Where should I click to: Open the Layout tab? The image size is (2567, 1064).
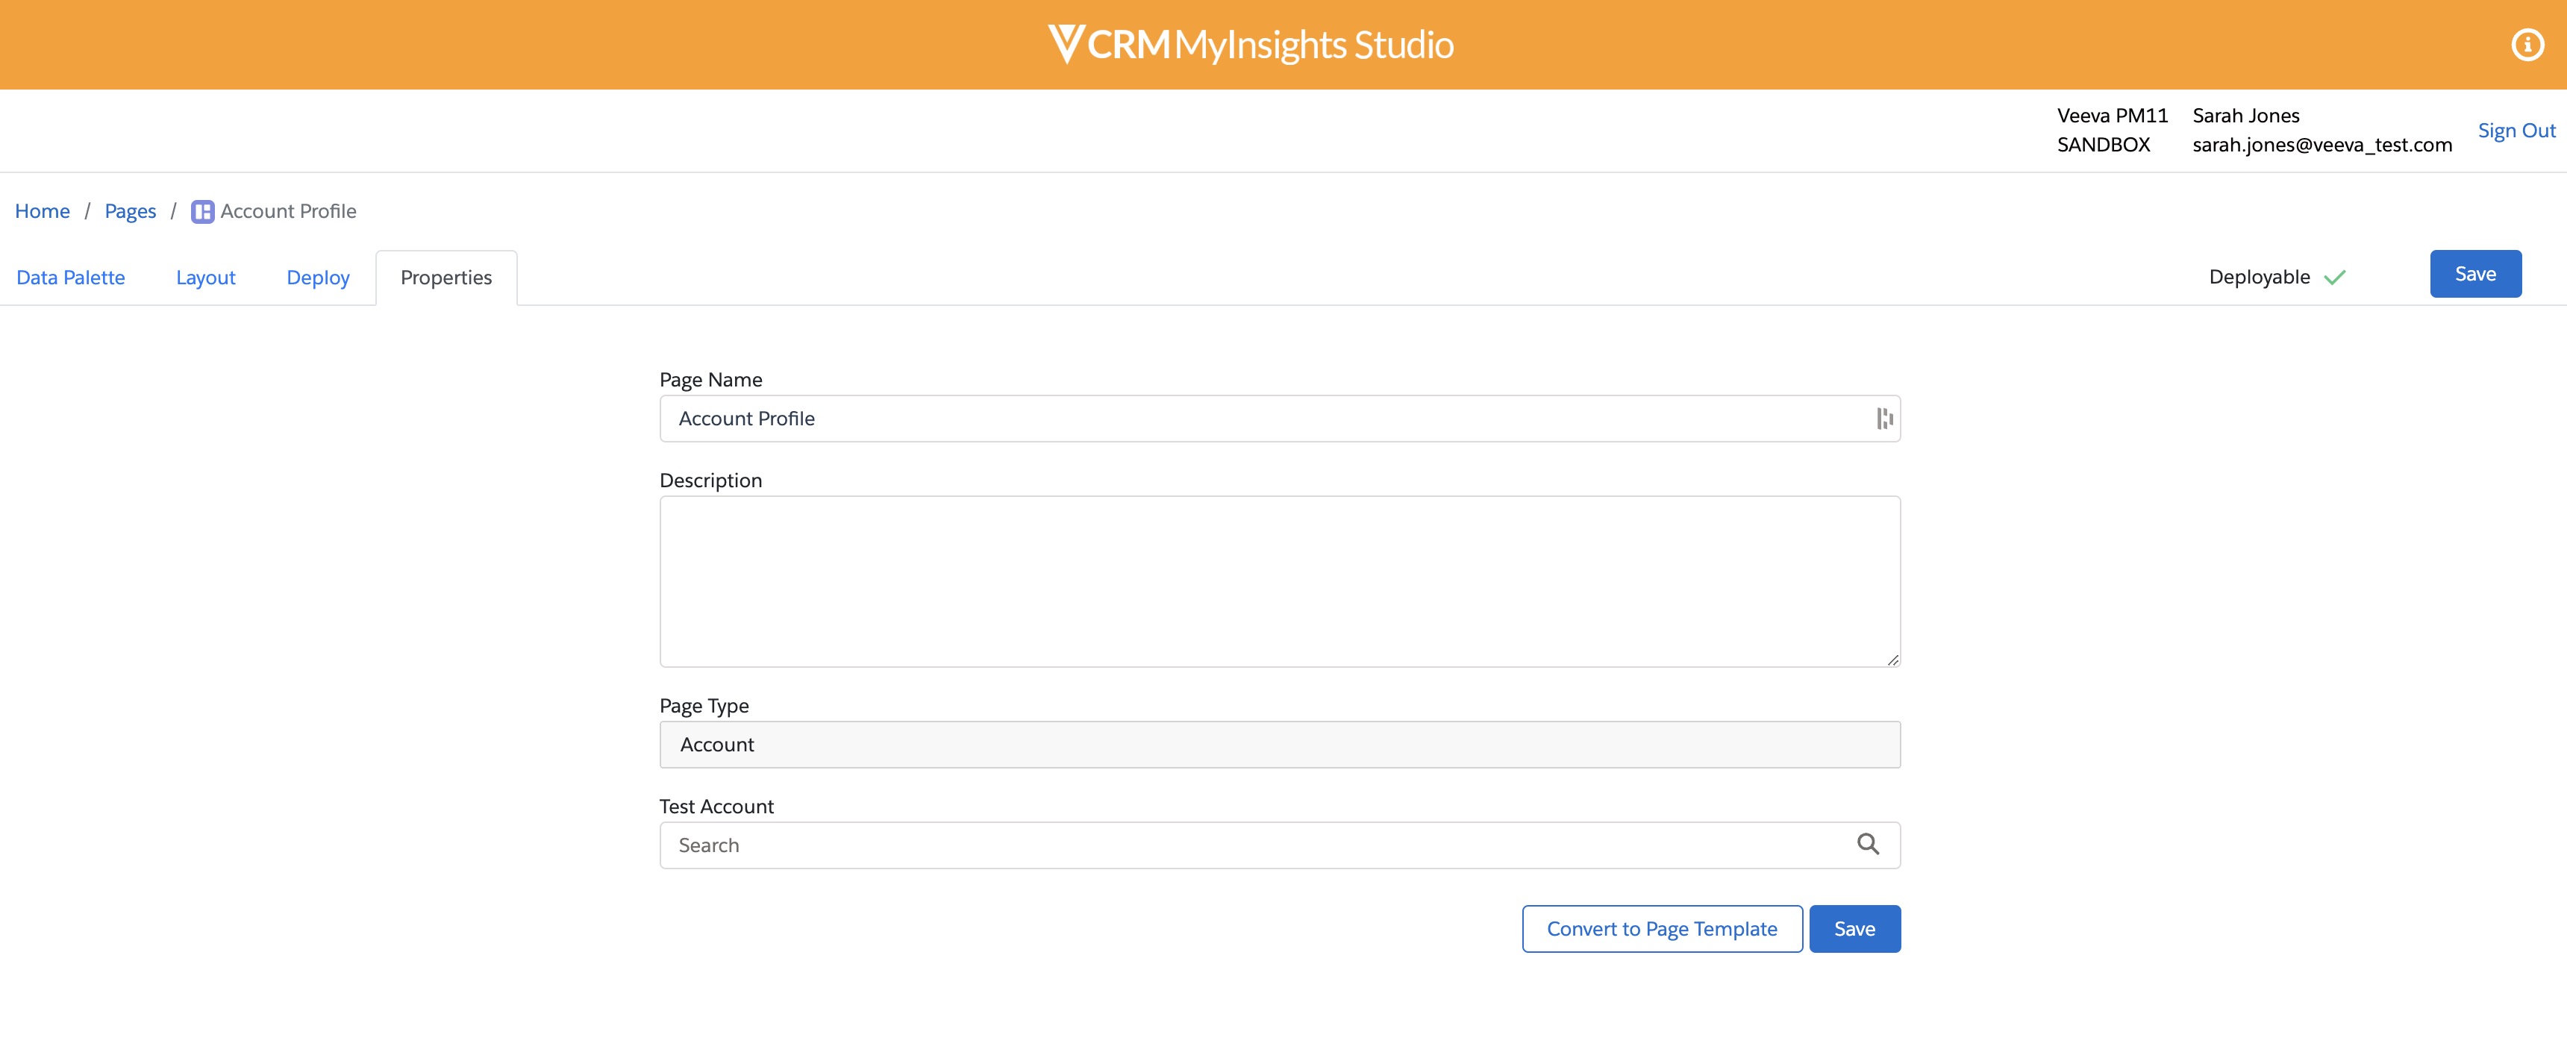point(205,277)
